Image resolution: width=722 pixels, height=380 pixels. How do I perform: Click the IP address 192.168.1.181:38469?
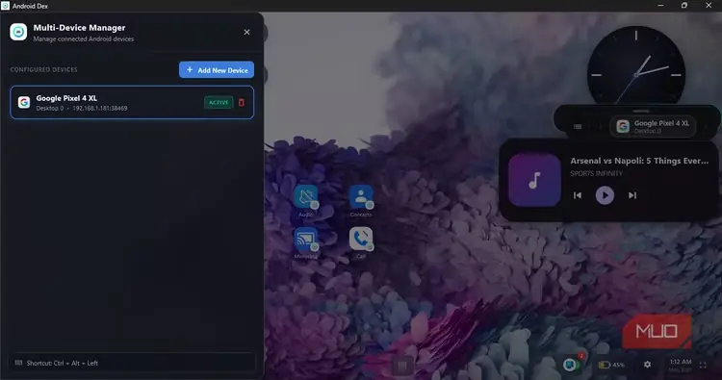pyautogui.click(x=99, y=108)
